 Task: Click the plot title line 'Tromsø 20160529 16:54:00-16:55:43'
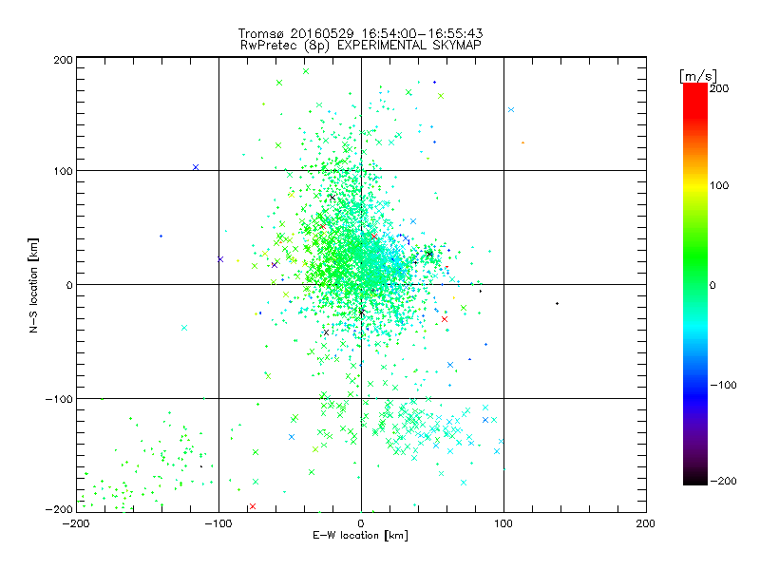(360, 33)
